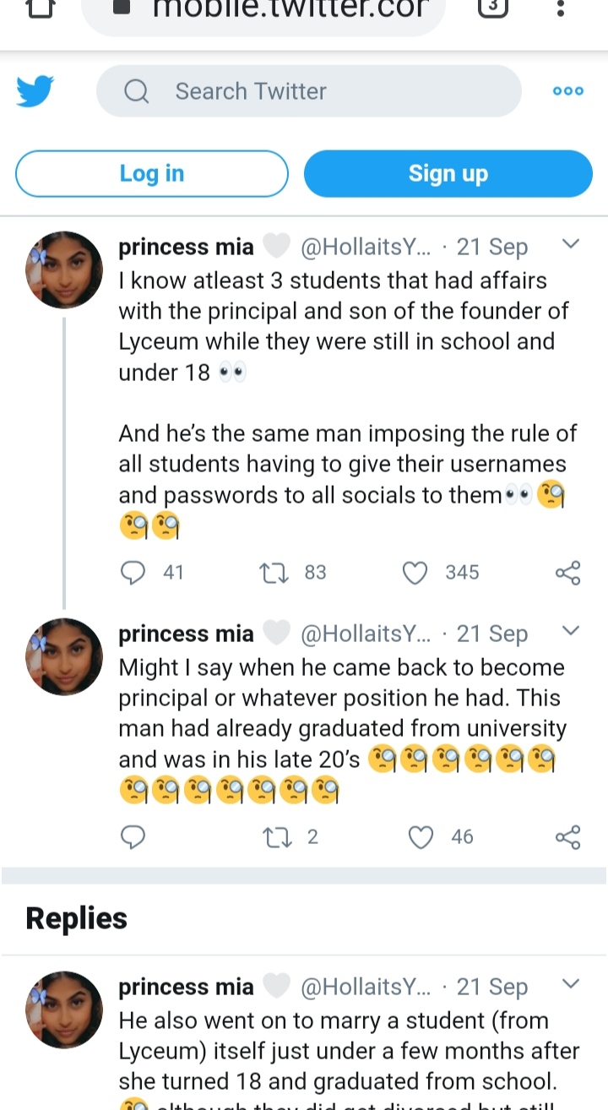Click the Sign up button

click(x=448, y=173)
